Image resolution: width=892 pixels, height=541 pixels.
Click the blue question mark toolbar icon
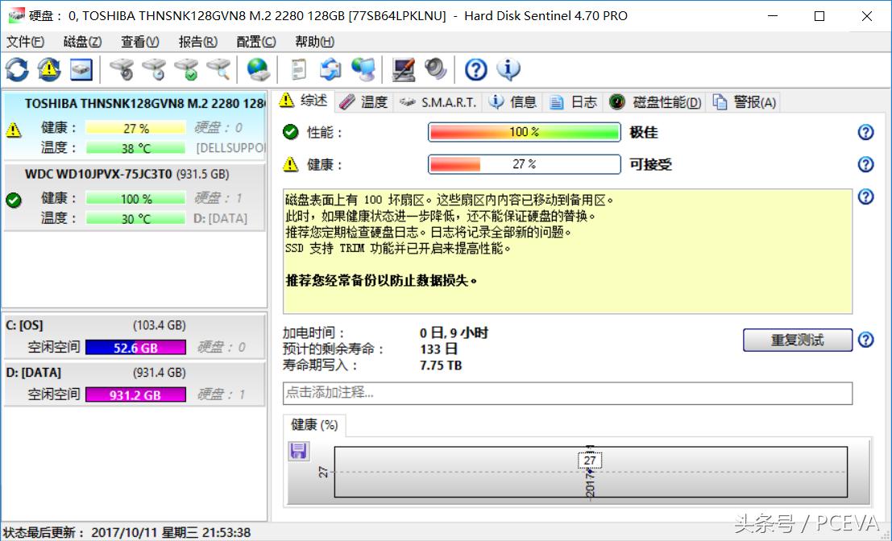(476, 70)
